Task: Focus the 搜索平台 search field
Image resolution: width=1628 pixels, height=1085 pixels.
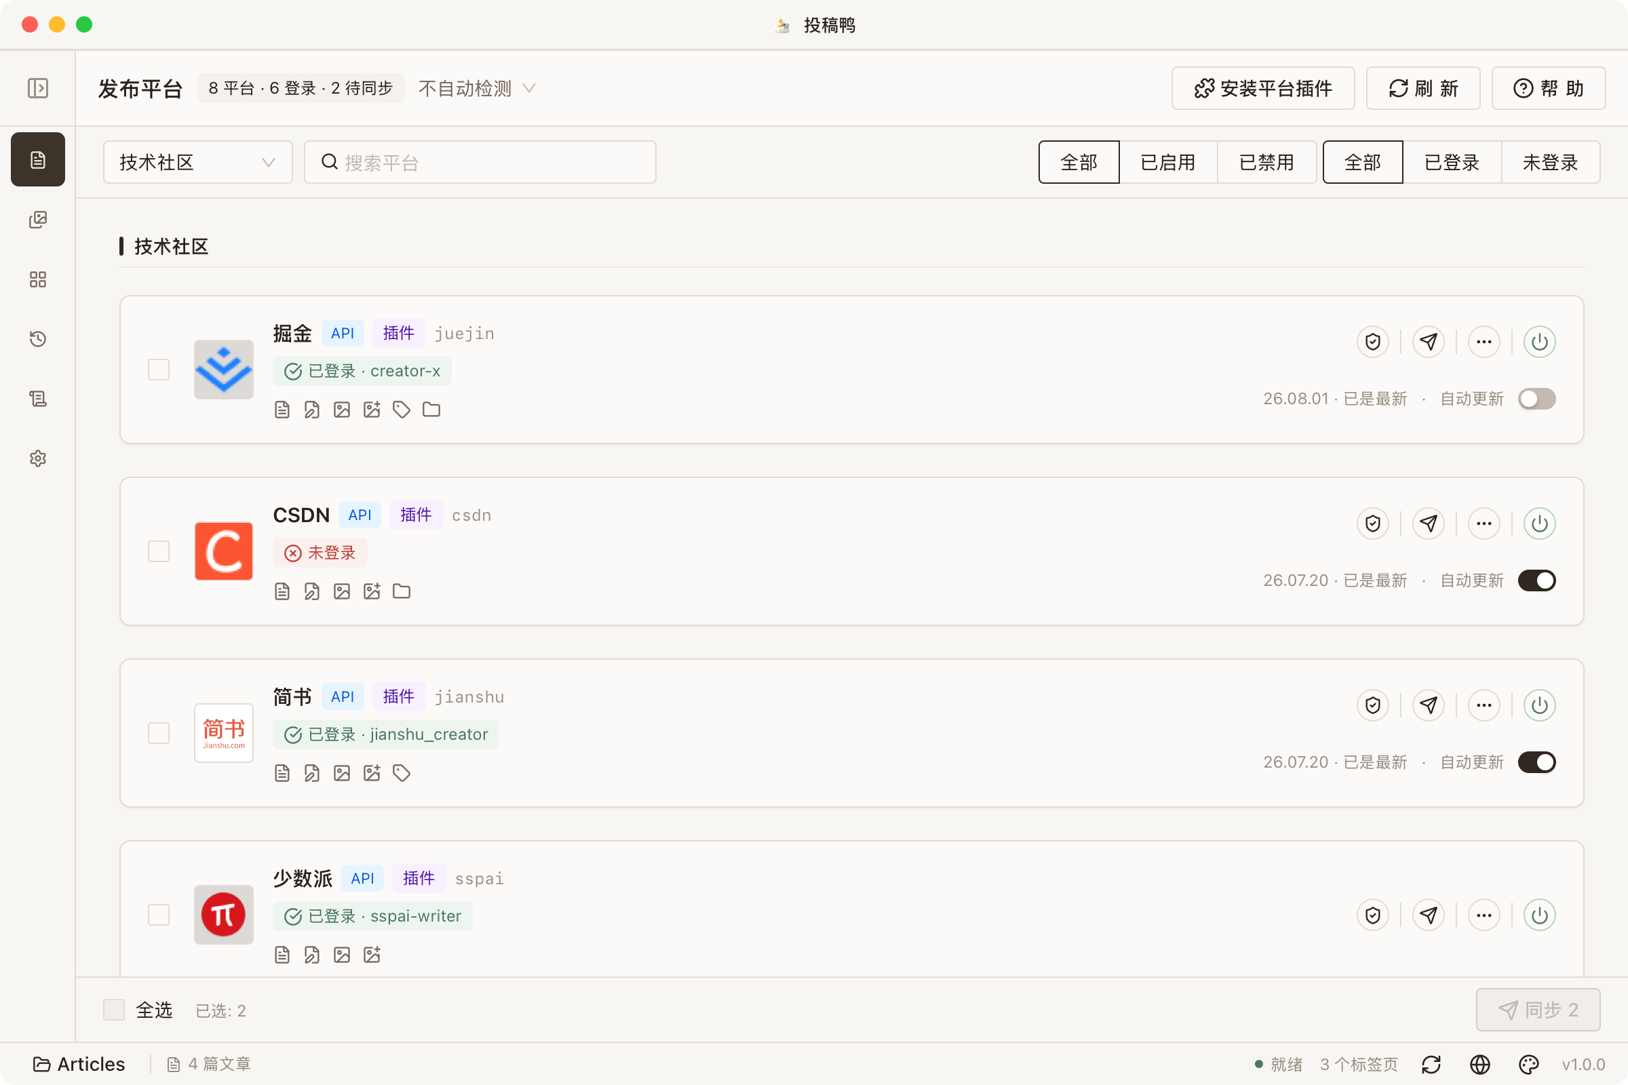Action: coord(480,162)
